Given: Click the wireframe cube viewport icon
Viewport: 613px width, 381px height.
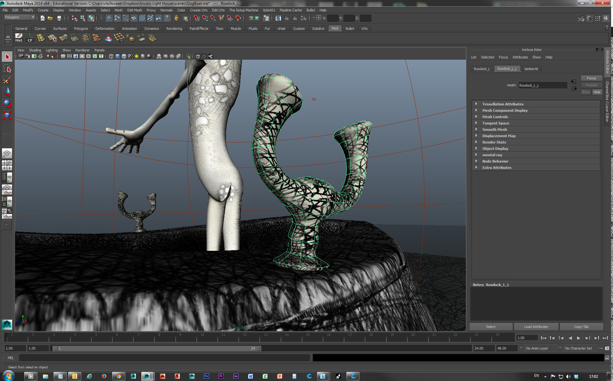Looking at the screenshot, I should tap(111, 56).
